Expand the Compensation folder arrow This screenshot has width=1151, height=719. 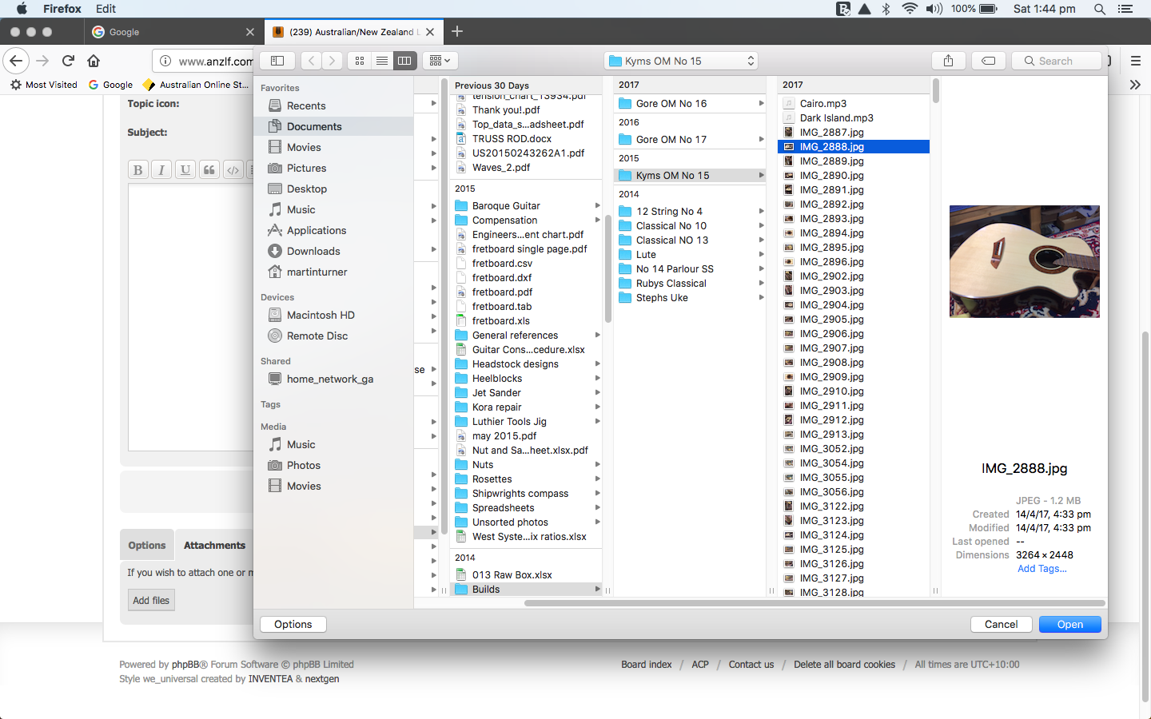[x=597, y=220]
